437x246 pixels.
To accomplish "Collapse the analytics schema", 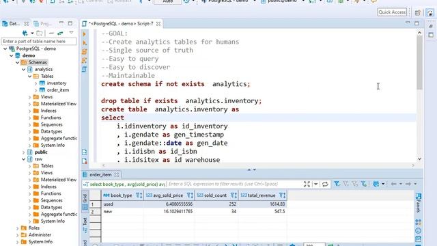I will 24,69.
